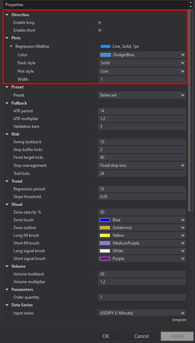
Task: Uncheck the Enable short option
Action: point(100,30)
